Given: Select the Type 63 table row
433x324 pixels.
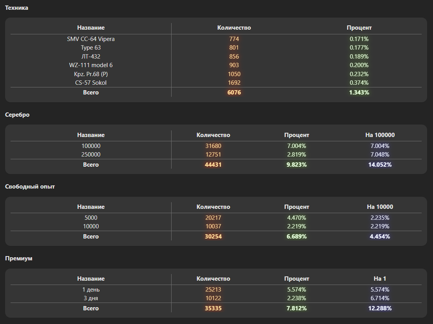Looking at the screenshot, I should click(x=91, y=48).
